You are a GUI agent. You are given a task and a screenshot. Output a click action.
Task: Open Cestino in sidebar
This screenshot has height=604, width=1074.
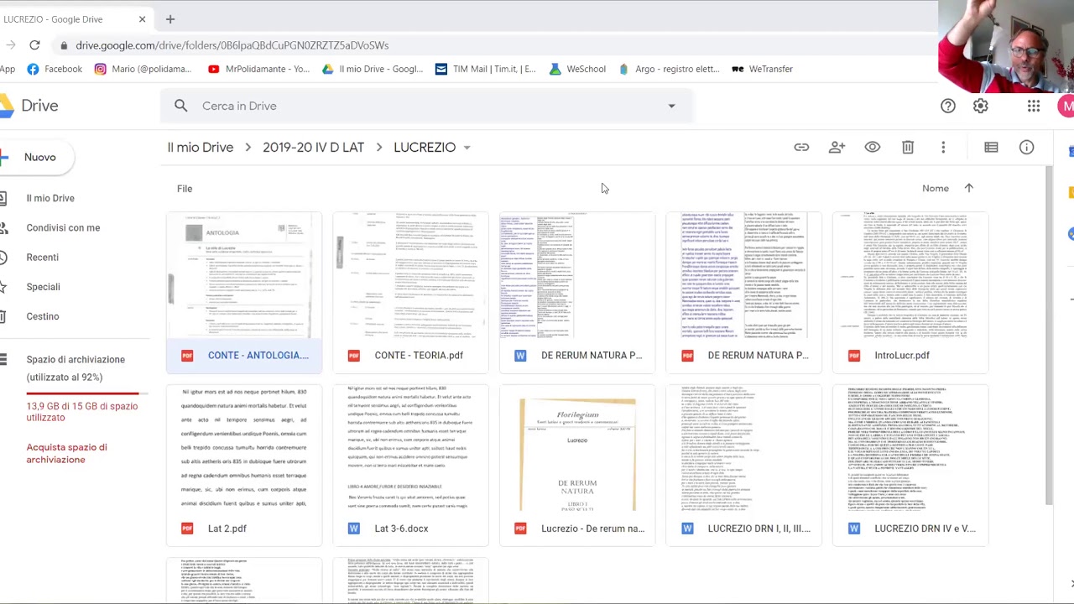tap(42, 316)
